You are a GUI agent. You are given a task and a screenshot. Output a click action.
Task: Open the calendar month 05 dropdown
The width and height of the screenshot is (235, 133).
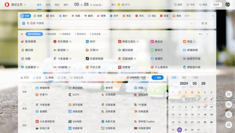196,84
